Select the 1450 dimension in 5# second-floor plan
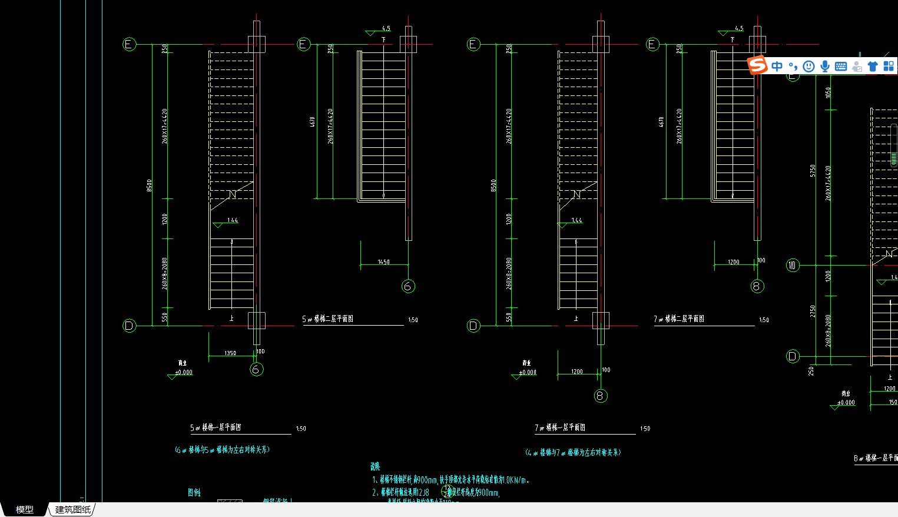The width and height of the screenshot is (898, 517). [384, 262]
